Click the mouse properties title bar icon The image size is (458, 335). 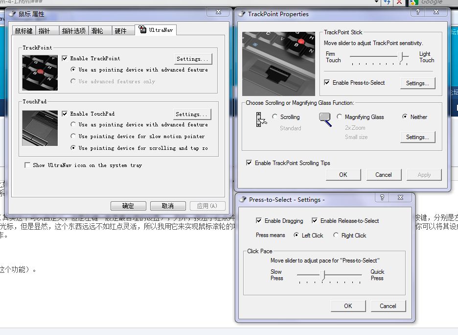point(12,14)
